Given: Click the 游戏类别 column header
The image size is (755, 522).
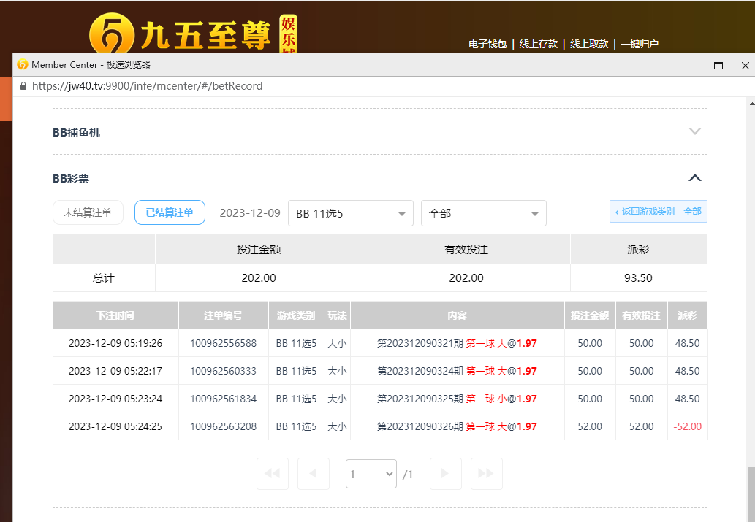Looking at the screenshot, I should coord(297,315).
